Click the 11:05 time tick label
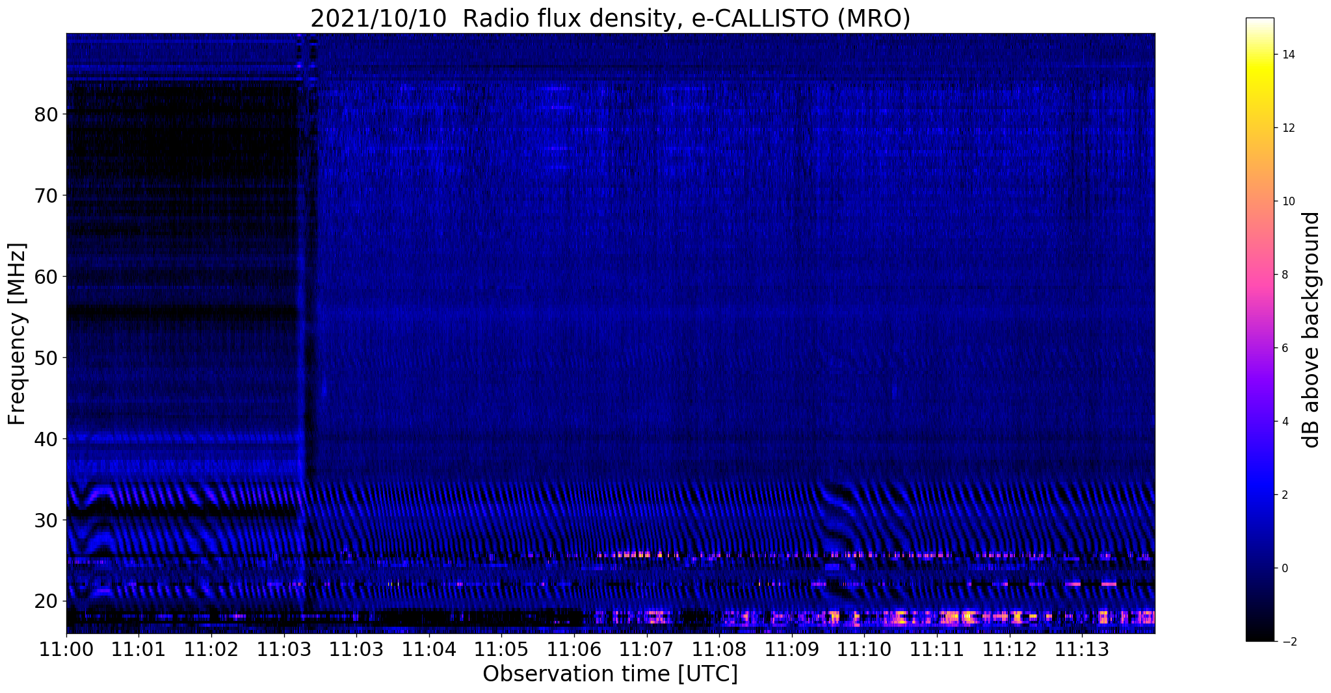Screen dimensions: 1331x693 501,649
